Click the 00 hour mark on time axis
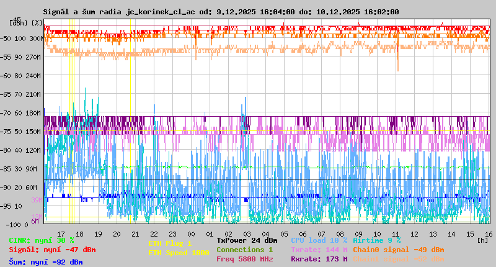 click(x=192, y=233)
